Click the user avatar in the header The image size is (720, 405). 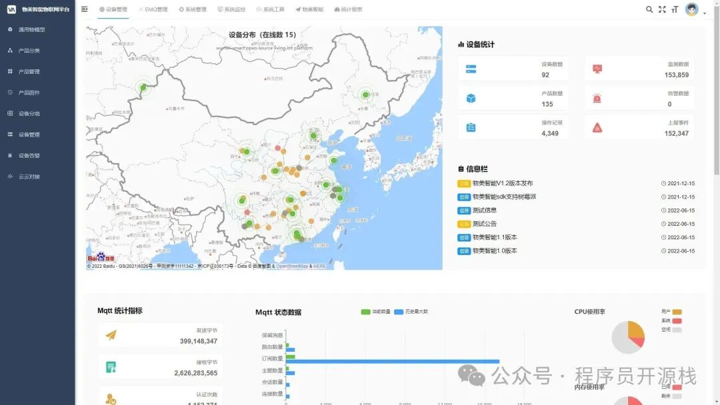coord(691,9)
